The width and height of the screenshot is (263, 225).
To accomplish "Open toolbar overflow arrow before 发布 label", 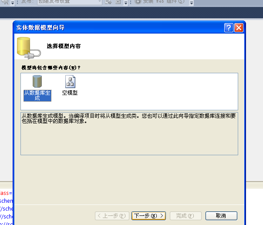I will [x=13, y=3].
